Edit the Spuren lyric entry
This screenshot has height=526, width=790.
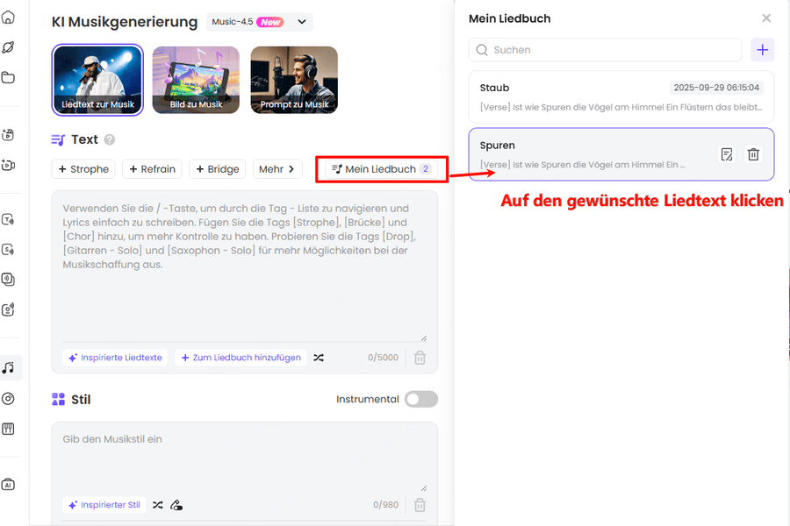tap(727, 154)
